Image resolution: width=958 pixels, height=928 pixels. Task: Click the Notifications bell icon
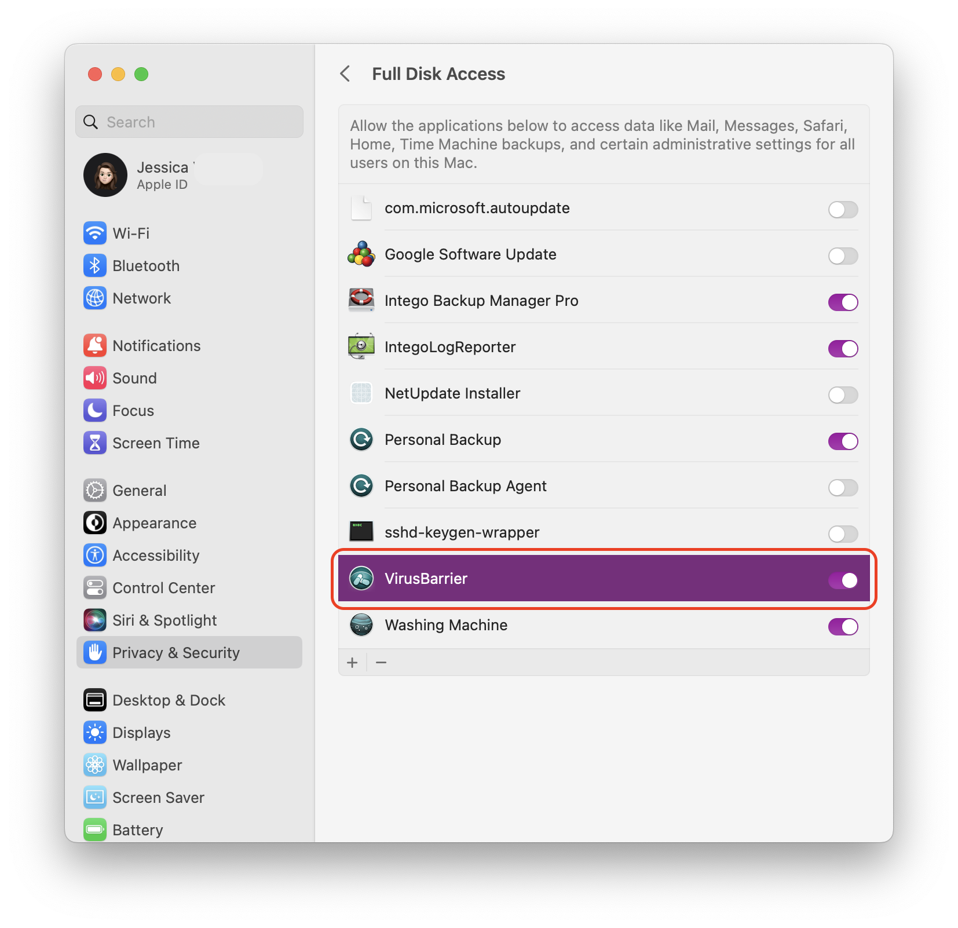95,346
